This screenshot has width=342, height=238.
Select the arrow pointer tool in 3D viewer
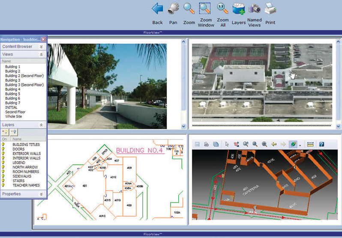click(227, 144)
